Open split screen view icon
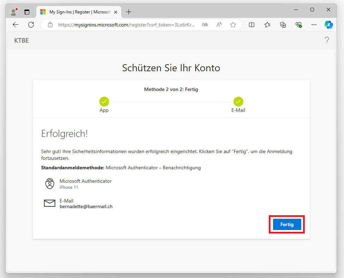This screenshot has width=344, height=278. click(251, 25)
